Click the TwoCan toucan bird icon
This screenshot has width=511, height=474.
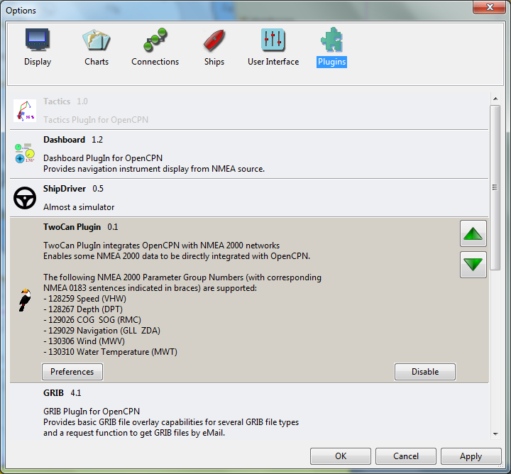tap(25, 300)
